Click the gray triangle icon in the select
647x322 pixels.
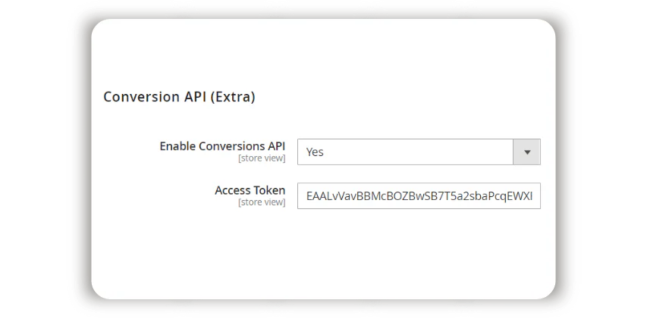[x=527, y=152]
